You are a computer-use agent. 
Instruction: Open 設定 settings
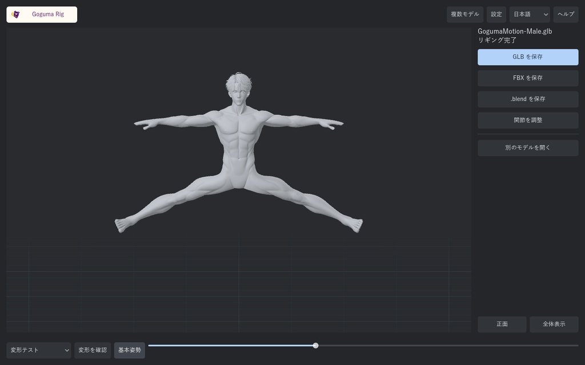coord(496,14)
